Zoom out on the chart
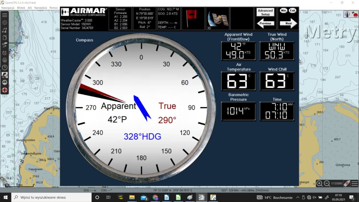 (x=327, y=183)
